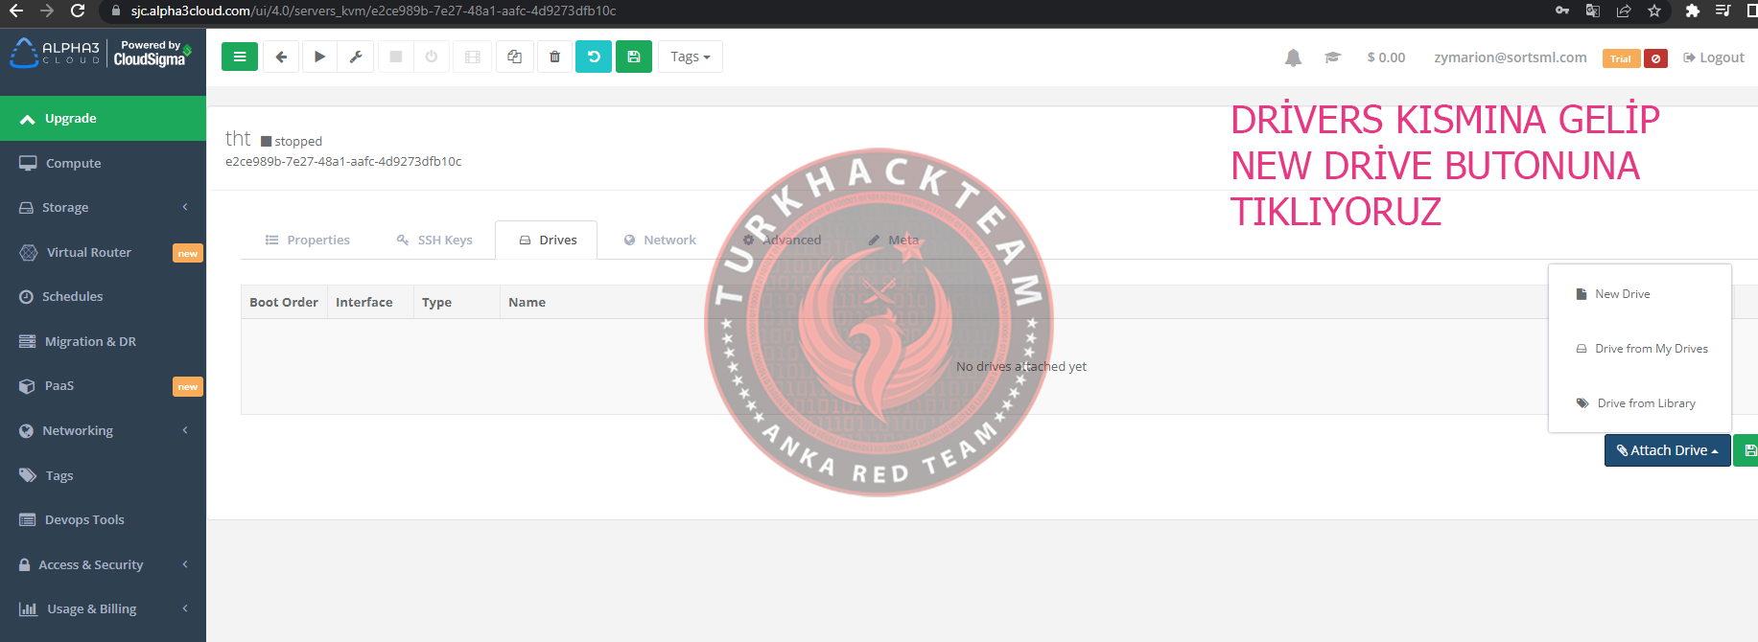
Task: Click the Boot Order column header
Action: (284, 302)
